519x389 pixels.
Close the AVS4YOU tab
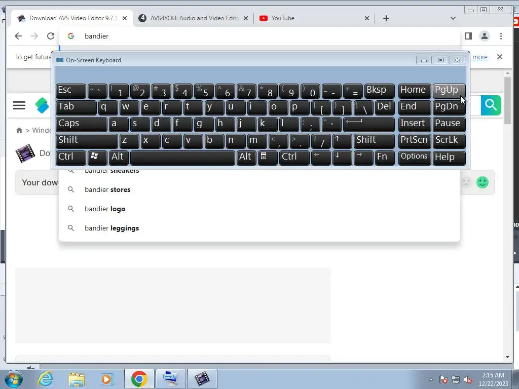pos(246,18)
